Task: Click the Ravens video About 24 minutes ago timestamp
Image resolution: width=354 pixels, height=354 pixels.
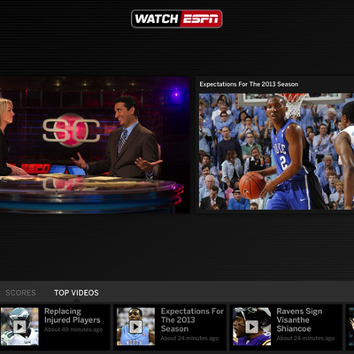Action: (x=305, y=338)
